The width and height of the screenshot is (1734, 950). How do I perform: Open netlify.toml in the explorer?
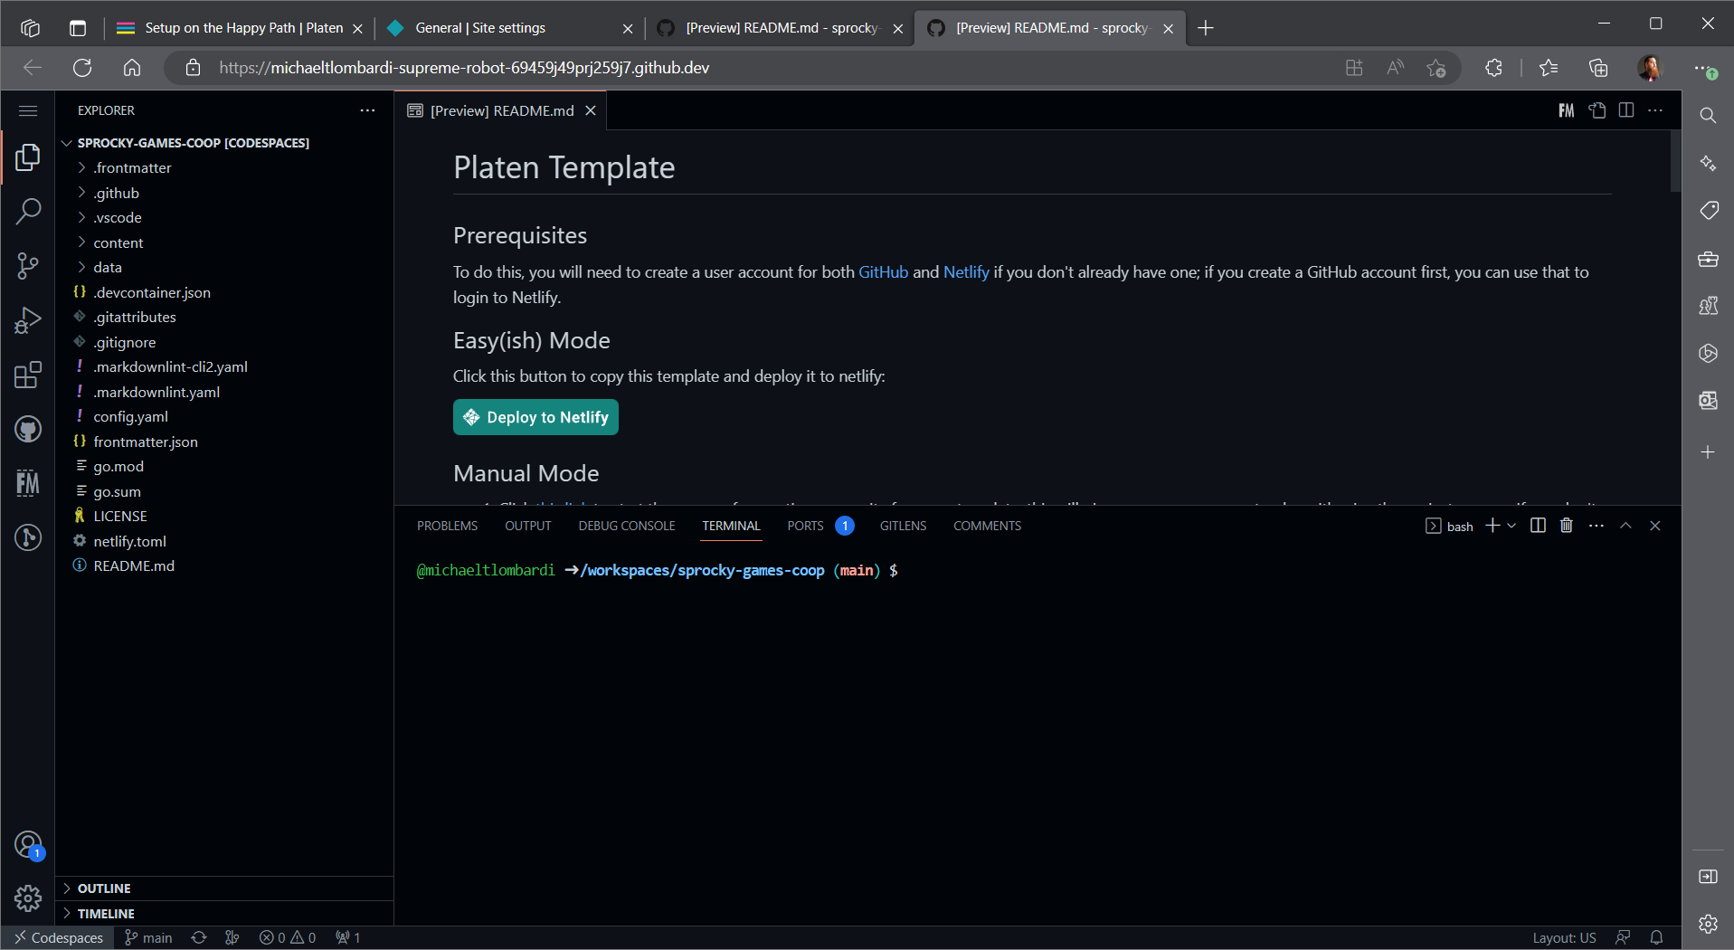(129, 541)
